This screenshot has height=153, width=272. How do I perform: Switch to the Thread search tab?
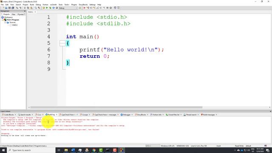point(191,115)
